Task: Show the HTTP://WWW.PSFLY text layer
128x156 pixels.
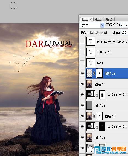Action: click(82, 41)
